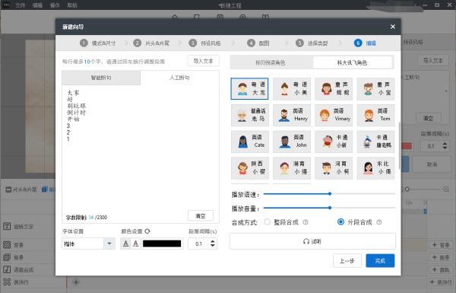The image size is (456, 293).
Task: Click the 语音合成 track icon in main window
Action: [x=7, y=269]
